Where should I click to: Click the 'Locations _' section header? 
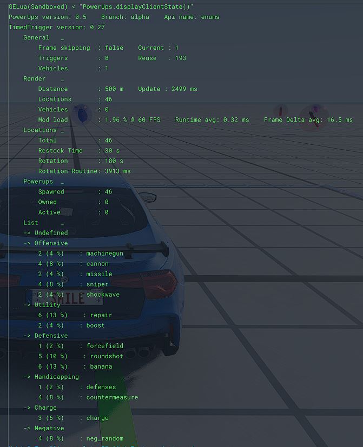point(44,130)
